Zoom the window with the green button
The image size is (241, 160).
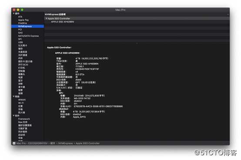[22, 10]
